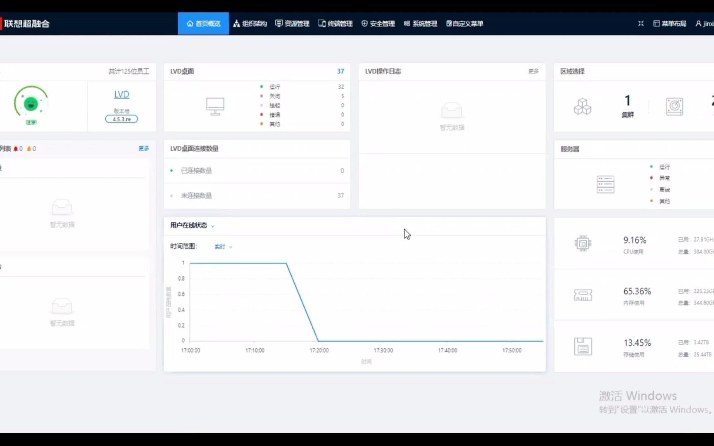The height and width of the screenshot is (446, 714).
Task: Click the 菜单布局 button
Action: 669,24
